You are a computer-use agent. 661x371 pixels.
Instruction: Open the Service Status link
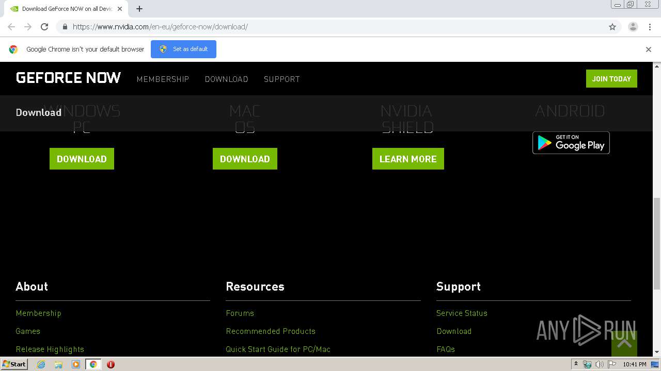tap(462, 313)
